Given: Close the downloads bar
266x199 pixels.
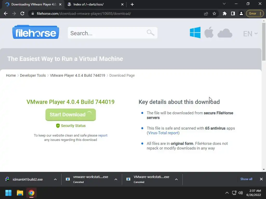Looking at the screenshot, I should (x=261, y=179).
